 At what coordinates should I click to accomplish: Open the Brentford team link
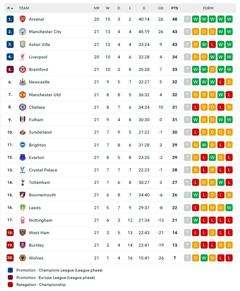[x=38, y=69]
